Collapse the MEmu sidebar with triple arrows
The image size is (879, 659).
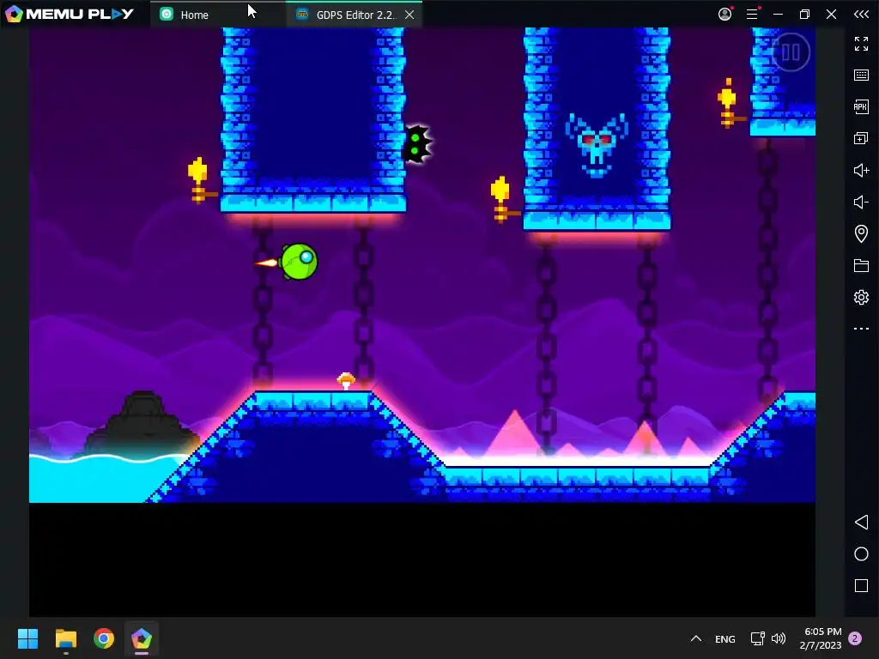coord(861,14)
